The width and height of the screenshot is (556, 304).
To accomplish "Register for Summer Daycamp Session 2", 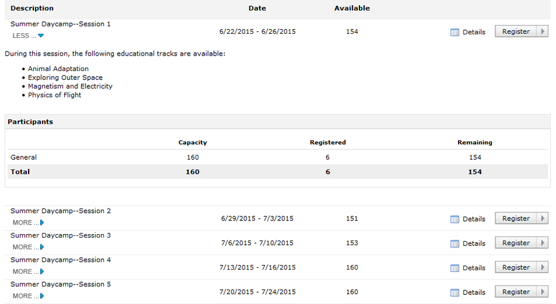I will pos(516,219).
